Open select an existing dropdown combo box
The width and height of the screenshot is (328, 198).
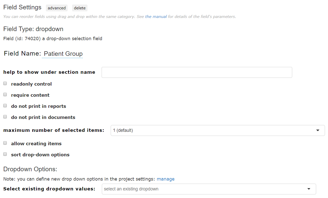[209, 189]
